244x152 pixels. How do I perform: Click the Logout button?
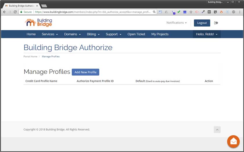click(202, 23)
